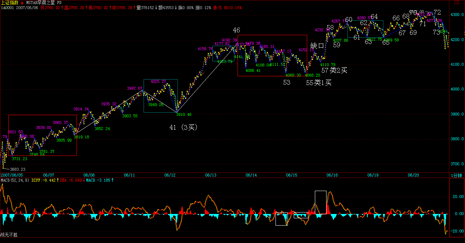Screen dimensions: 465x243
Task: Click the 57类2买 buy point annotation
Action: (x=334, y=70)
